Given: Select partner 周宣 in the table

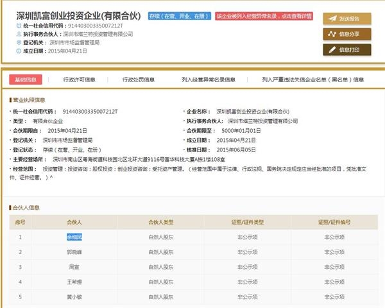Looking at the screenshot, I should click(75, 266).
